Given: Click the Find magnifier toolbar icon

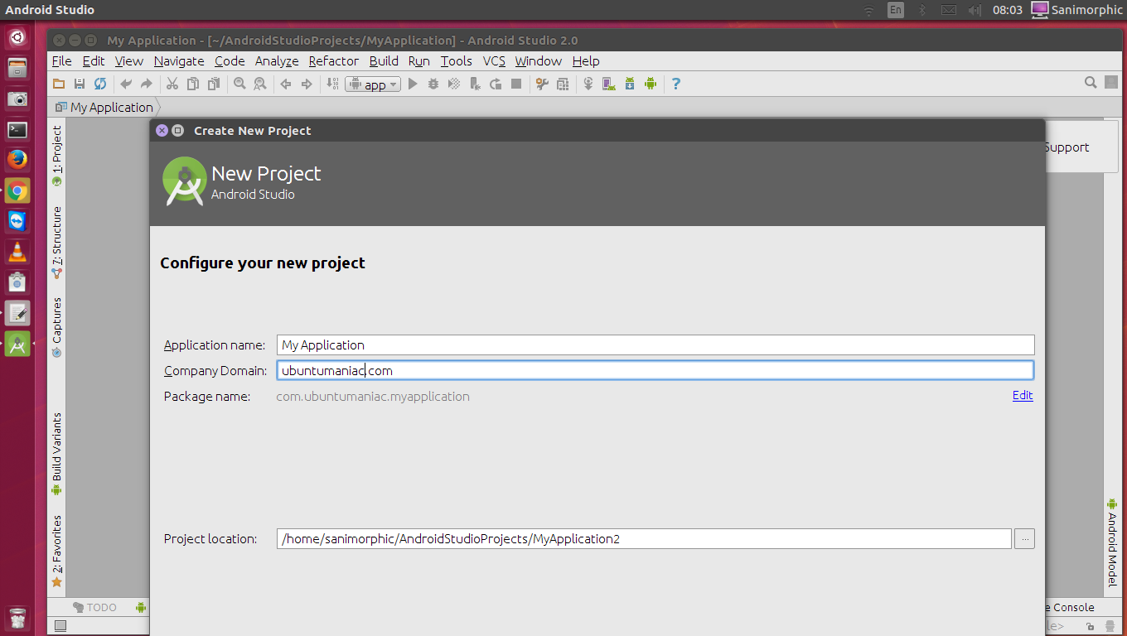Looking at the screenshot, I should (239, 84).
